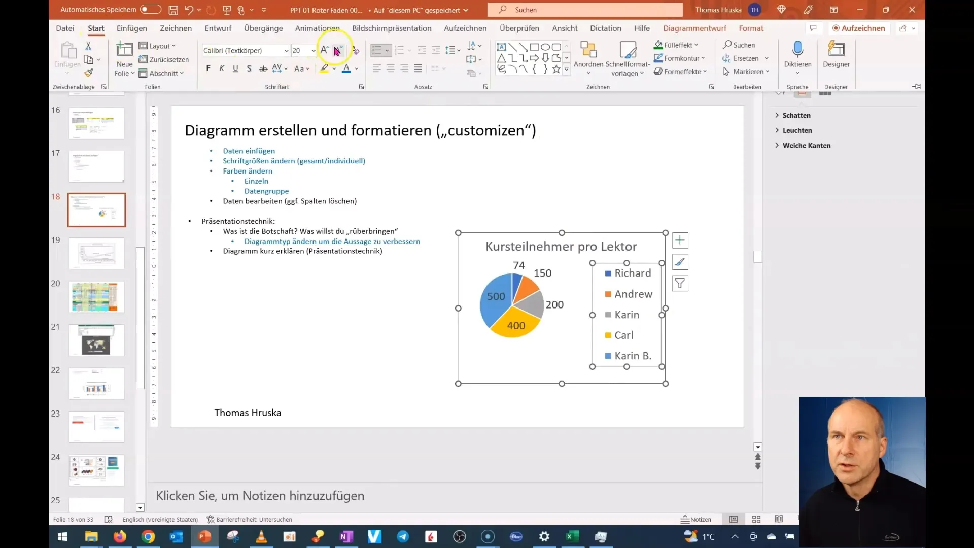The image size is (974, 548).
Task: Click the Diagrammtyp ändern hyperlink
Action: click(332, 241)
